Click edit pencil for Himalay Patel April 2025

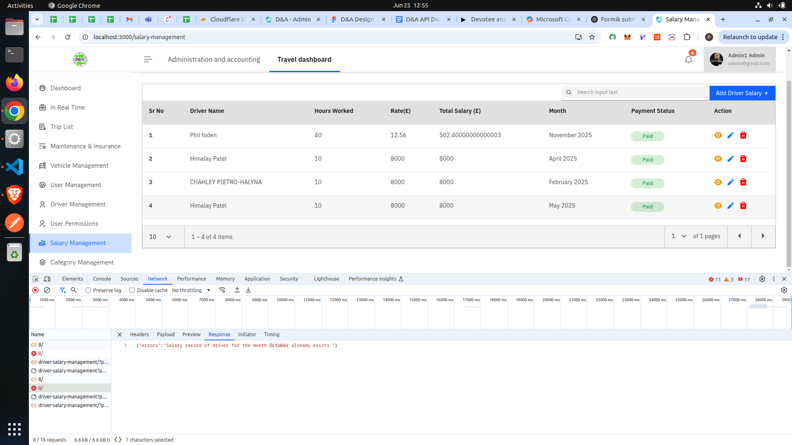[731, 159]
